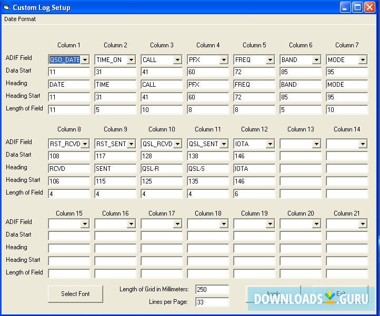Expand the QSL_SENT dropdown in Column 11

[224, 144]
